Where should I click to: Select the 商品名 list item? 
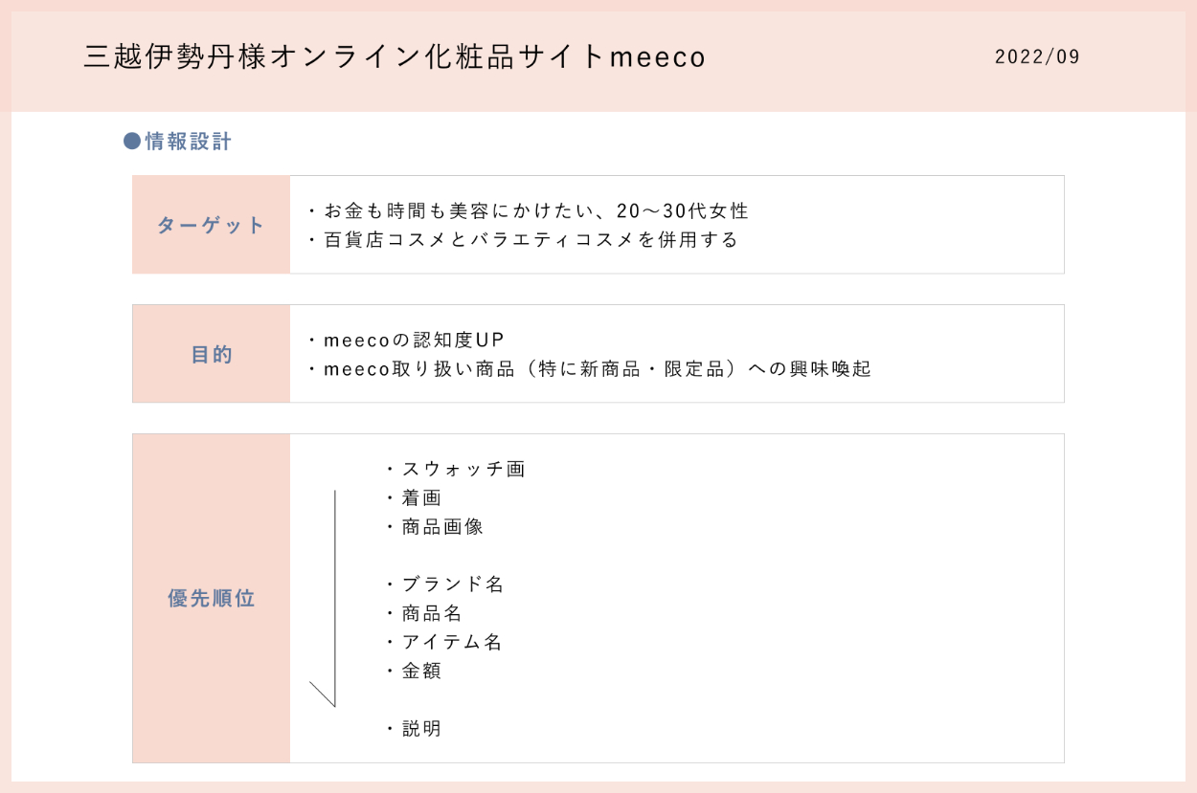(424, 613)
